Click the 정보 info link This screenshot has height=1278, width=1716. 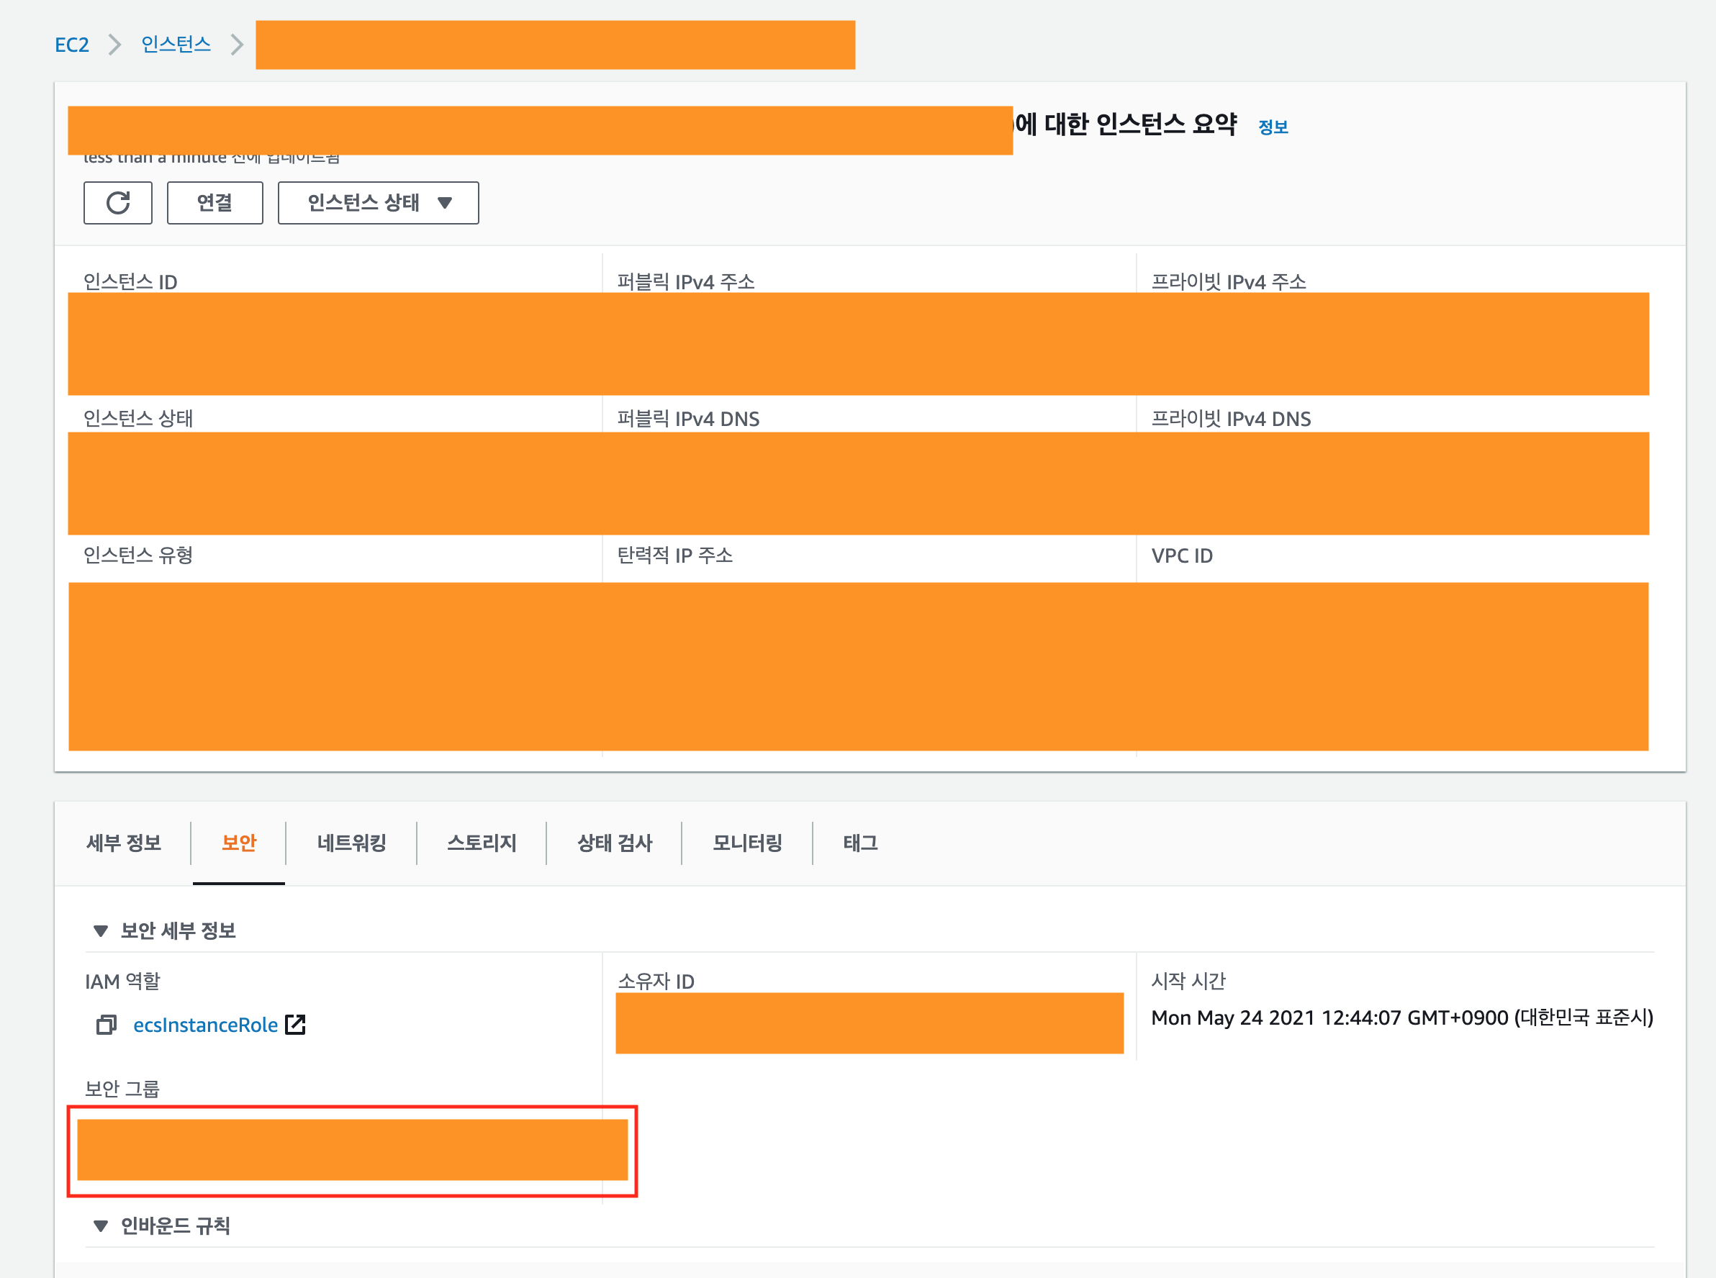(1273, 127)
